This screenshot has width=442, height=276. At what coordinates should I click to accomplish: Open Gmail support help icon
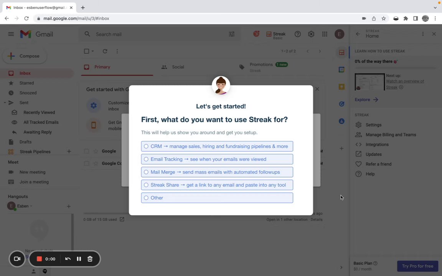298,34
